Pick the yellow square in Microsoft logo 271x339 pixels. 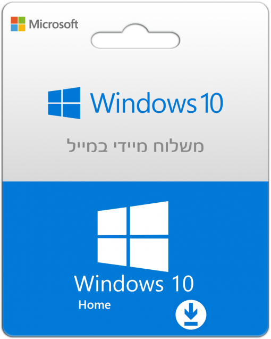(x=22, y=28)
